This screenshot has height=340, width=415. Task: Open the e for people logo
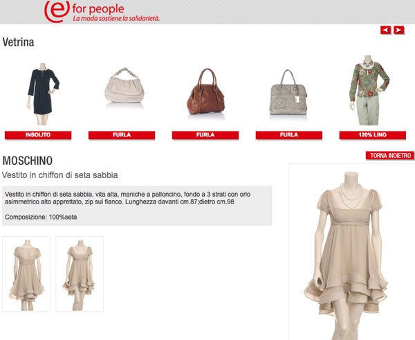(x=102, y=11)
